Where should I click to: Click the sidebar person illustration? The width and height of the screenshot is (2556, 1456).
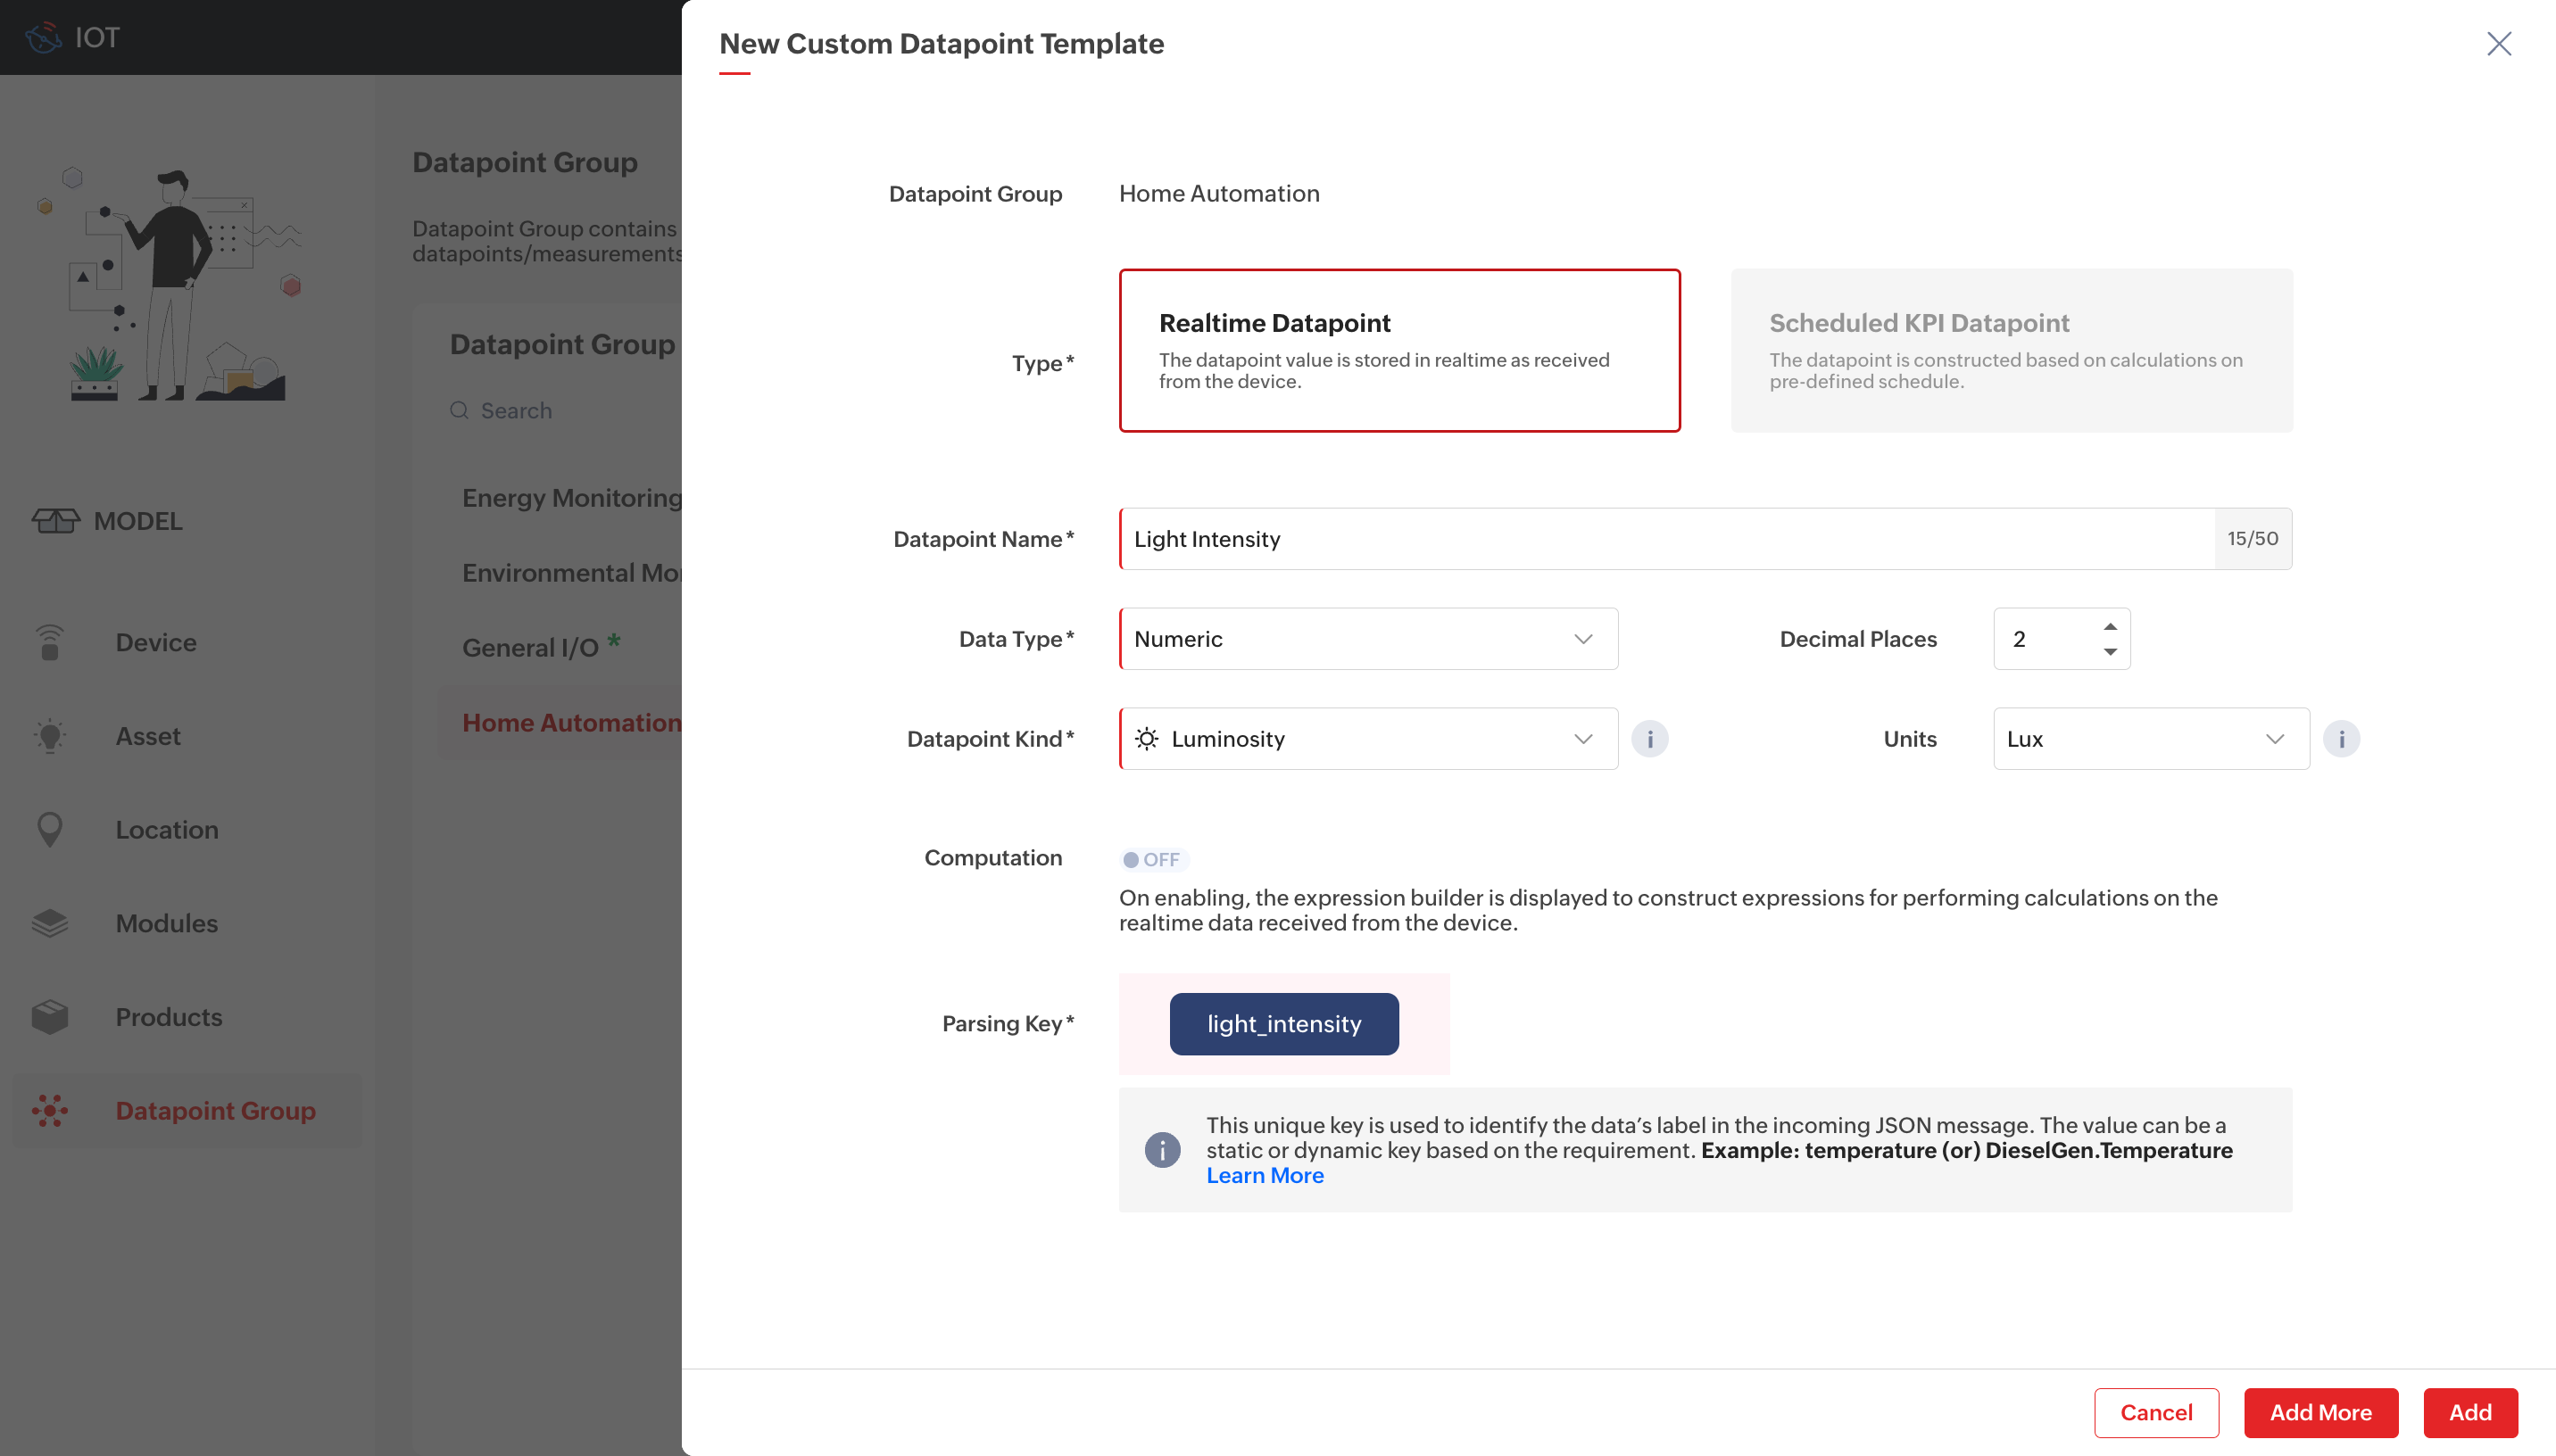(170, 285)
